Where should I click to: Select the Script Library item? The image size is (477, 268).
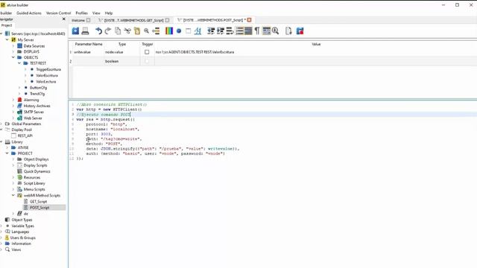pos(34,183)
